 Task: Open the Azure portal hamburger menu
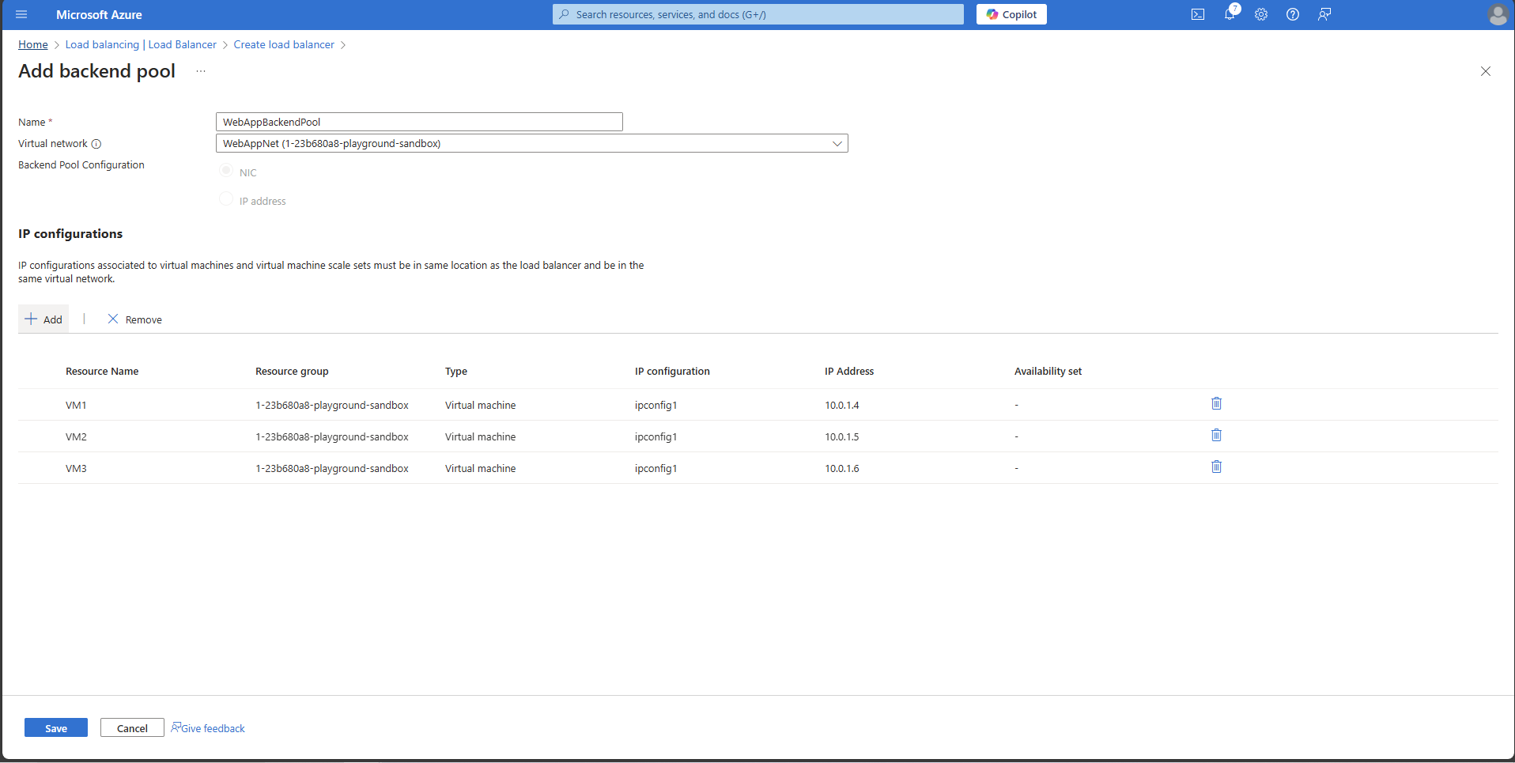[x=21, y=14]
